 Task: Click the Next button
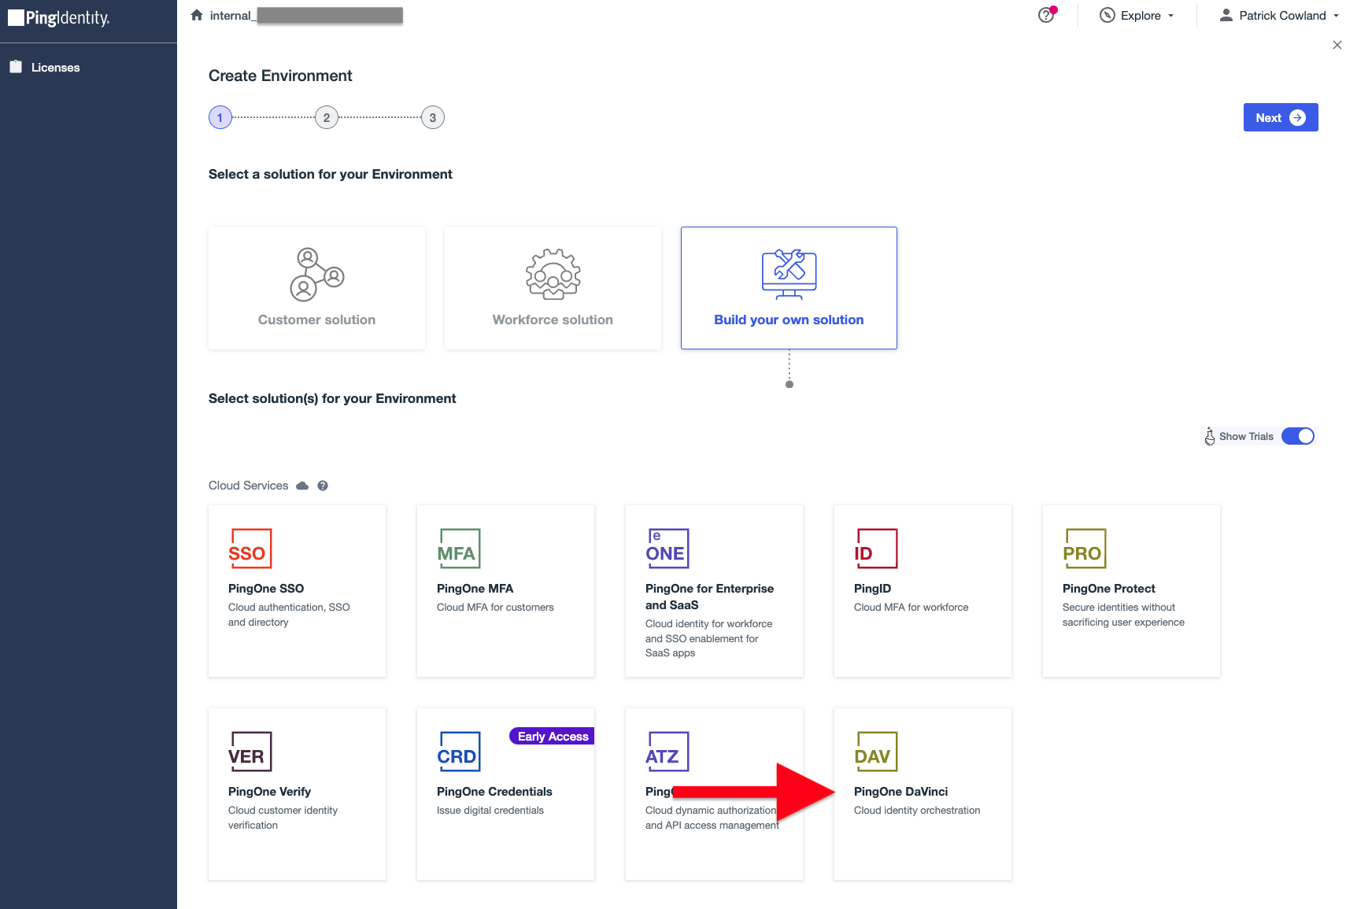(x=1281, y=117)
